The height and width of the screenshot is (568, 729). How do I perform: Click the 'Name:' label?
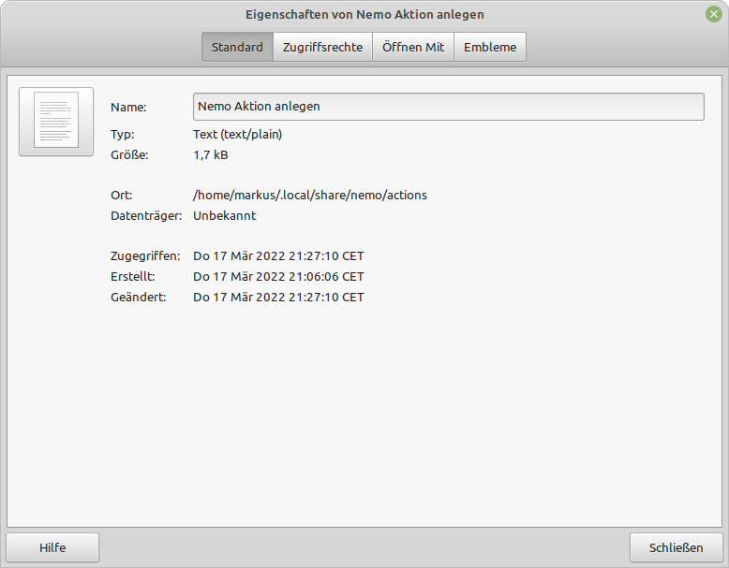click(x=128, y=108)
